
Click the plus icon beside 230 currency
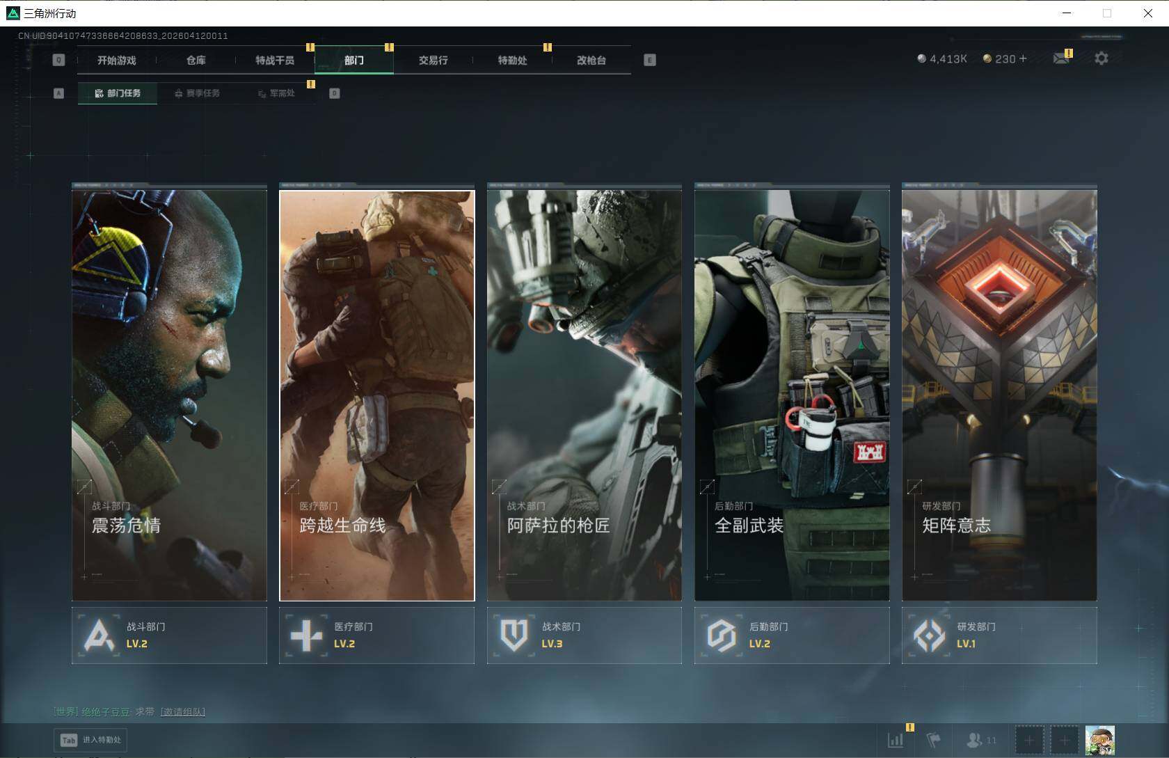point(1022,59)
